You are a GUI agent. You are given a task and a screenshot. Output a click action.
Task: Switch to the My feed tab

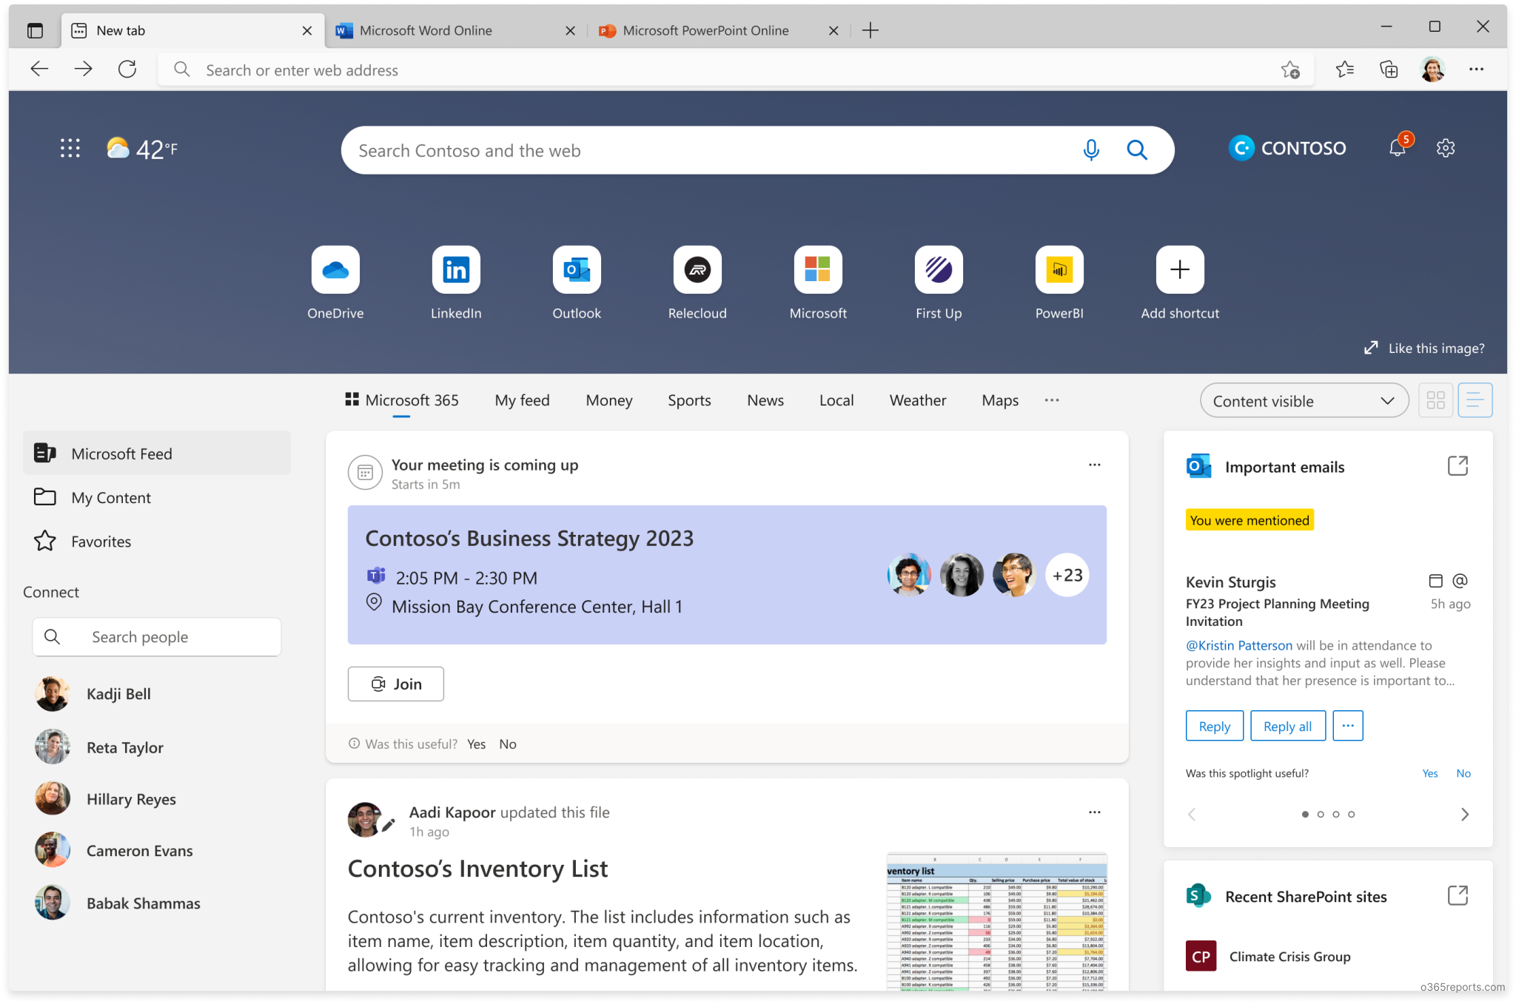pos(523,400)
